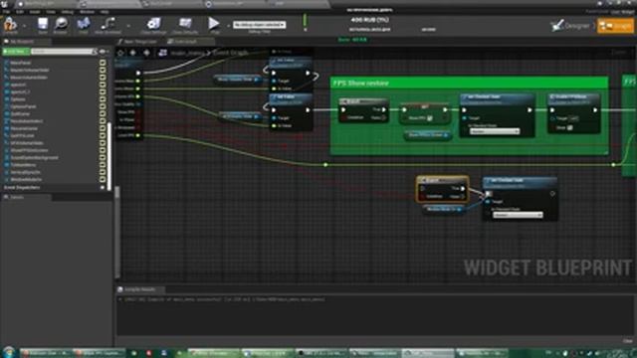The width and height of the screenshot is (637, 358).
Task: Toggle visibility eye for OptionsPanel variable
Action: (x=103, y=106)
